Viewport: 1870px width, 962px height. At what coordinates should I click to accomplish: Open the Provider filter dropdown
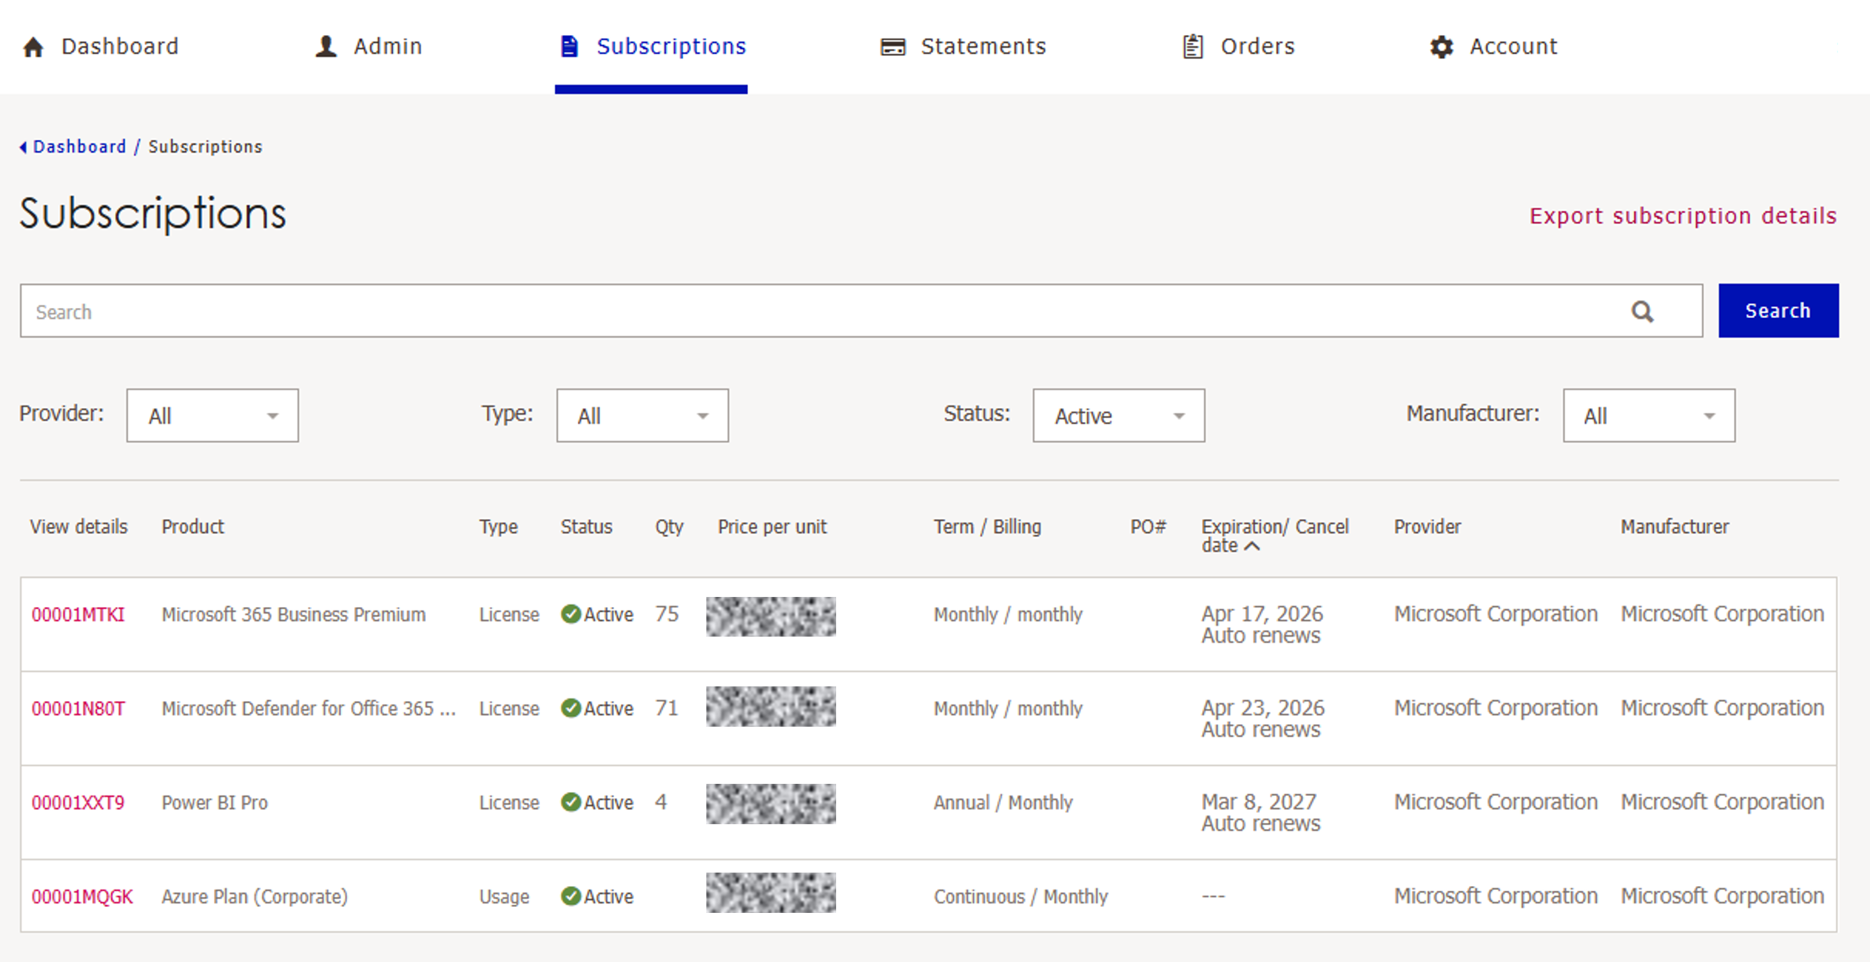click(x=212, y=415)
